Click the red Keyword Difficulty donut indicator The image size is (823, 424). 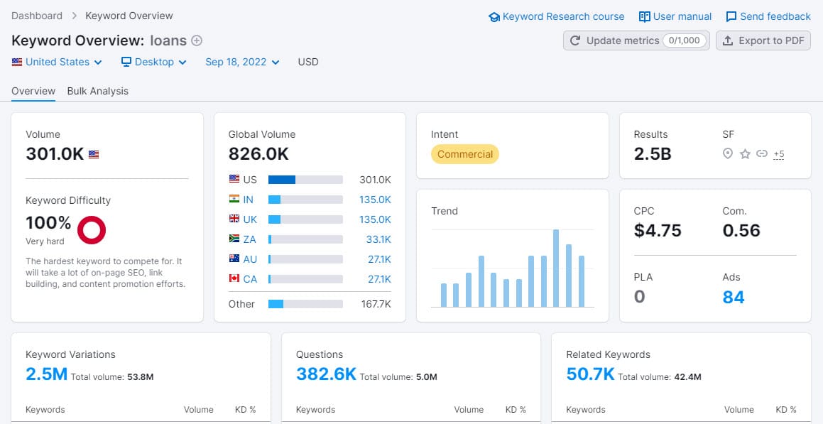(92, 229)
